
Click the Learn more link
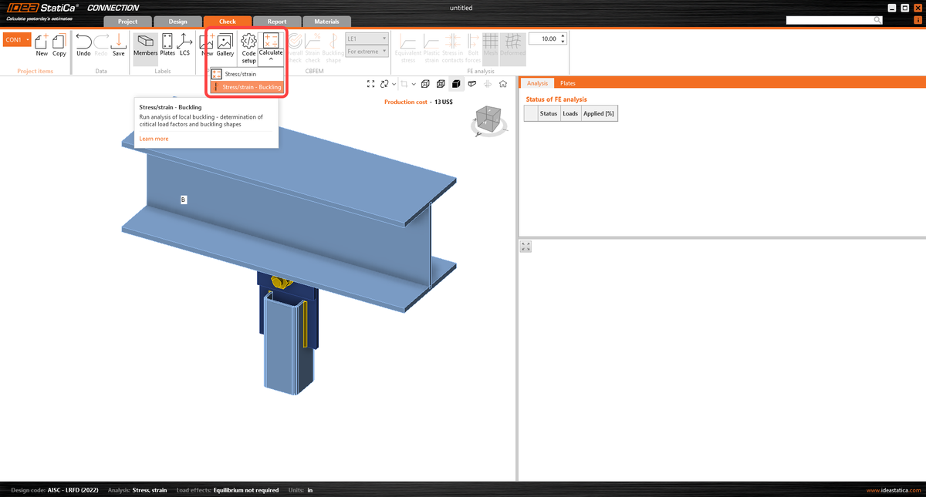tap(153, 138)
